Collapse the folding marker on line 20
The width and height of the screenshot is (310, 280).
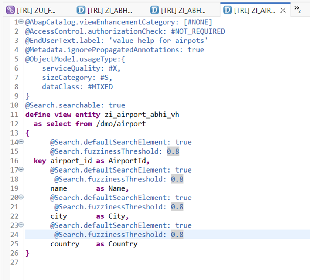21,198
